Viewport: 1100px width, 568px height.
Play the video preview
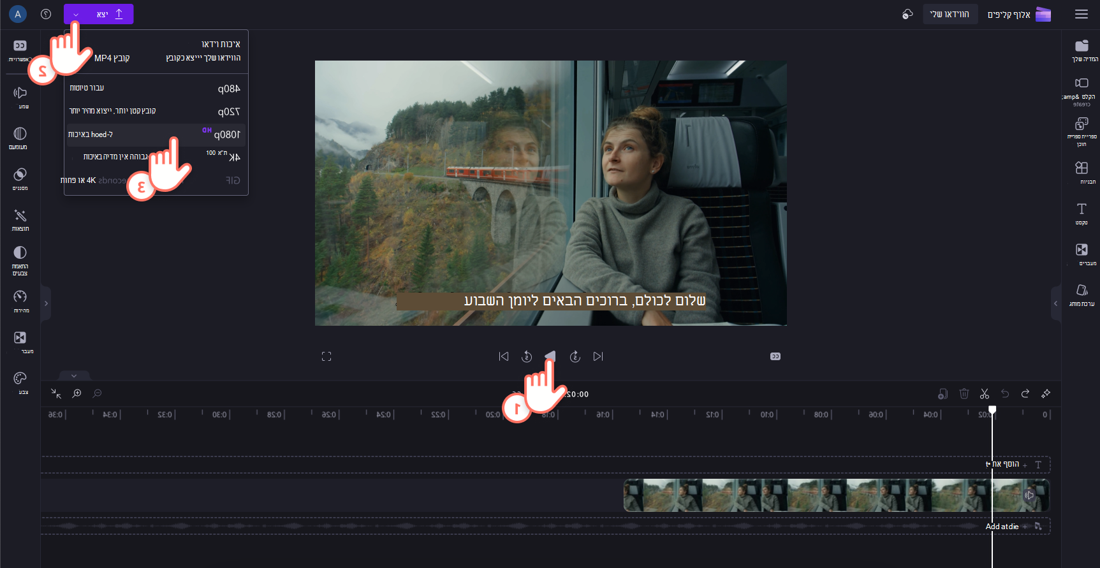click(x=550, y=356)
